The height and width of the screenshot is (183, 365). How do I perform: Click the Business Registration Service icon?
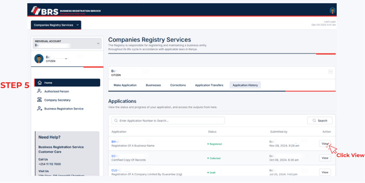(x=40, y=108)
